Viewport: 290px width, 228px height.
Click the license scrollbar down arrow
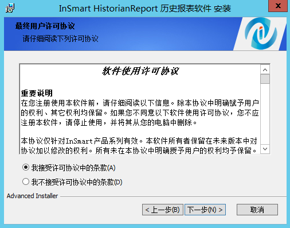pyautogui.click(x=265, y=149)
